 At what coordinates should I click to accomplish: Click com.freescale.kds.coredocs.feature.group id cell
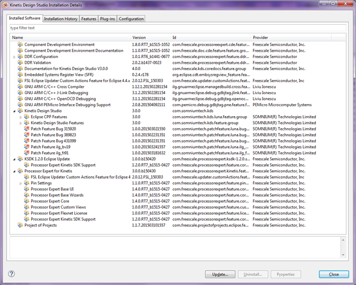(x=209, y=68)
